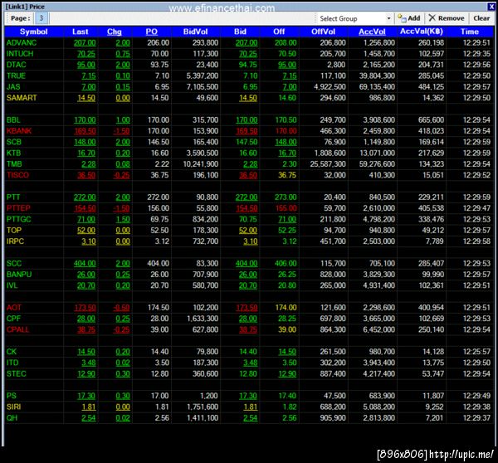498x463 pixels.
Task: Click the BidVol column header
Action: click(195, 32)
